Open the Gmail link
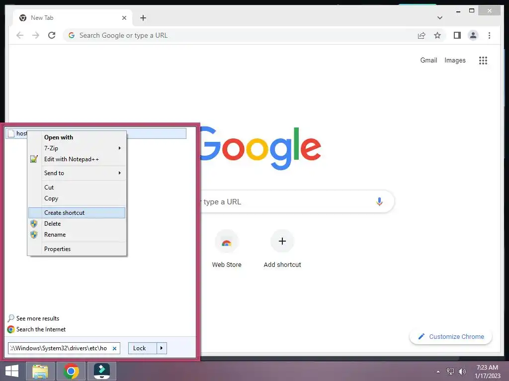Image resolution: width=509 pixels, height=381 pixels. coord(428,60)
